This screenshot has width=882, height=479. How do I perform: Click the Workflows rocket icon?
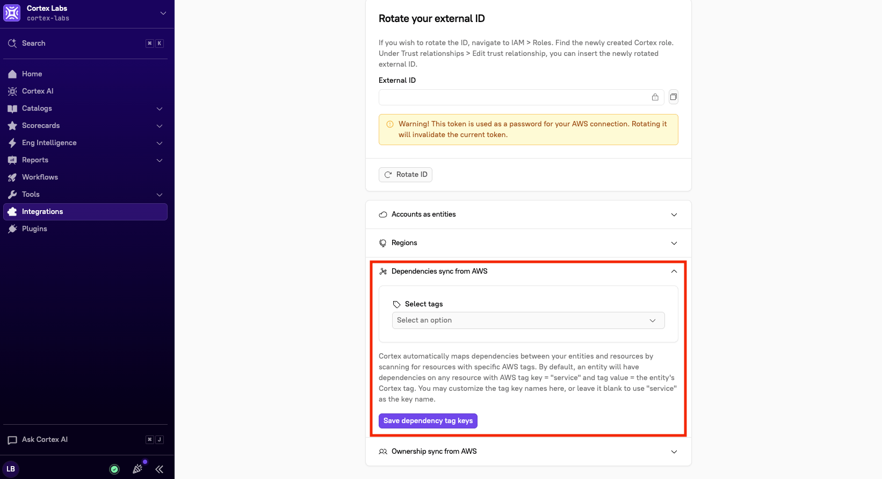point(12,177)
